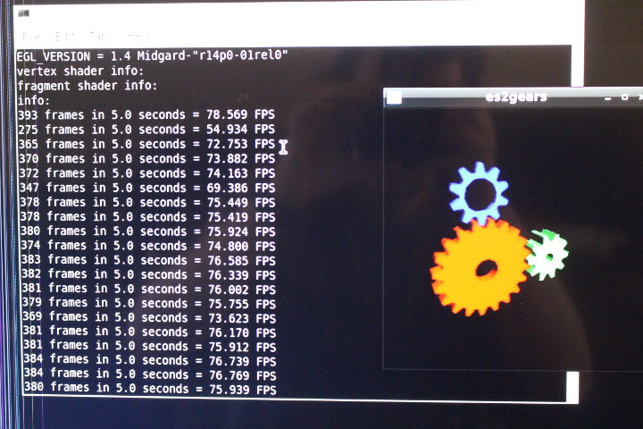The width and height of the screenshot is (643, 429).
Task: Click the orange gear in es2gears
Action: coord(480,267)
